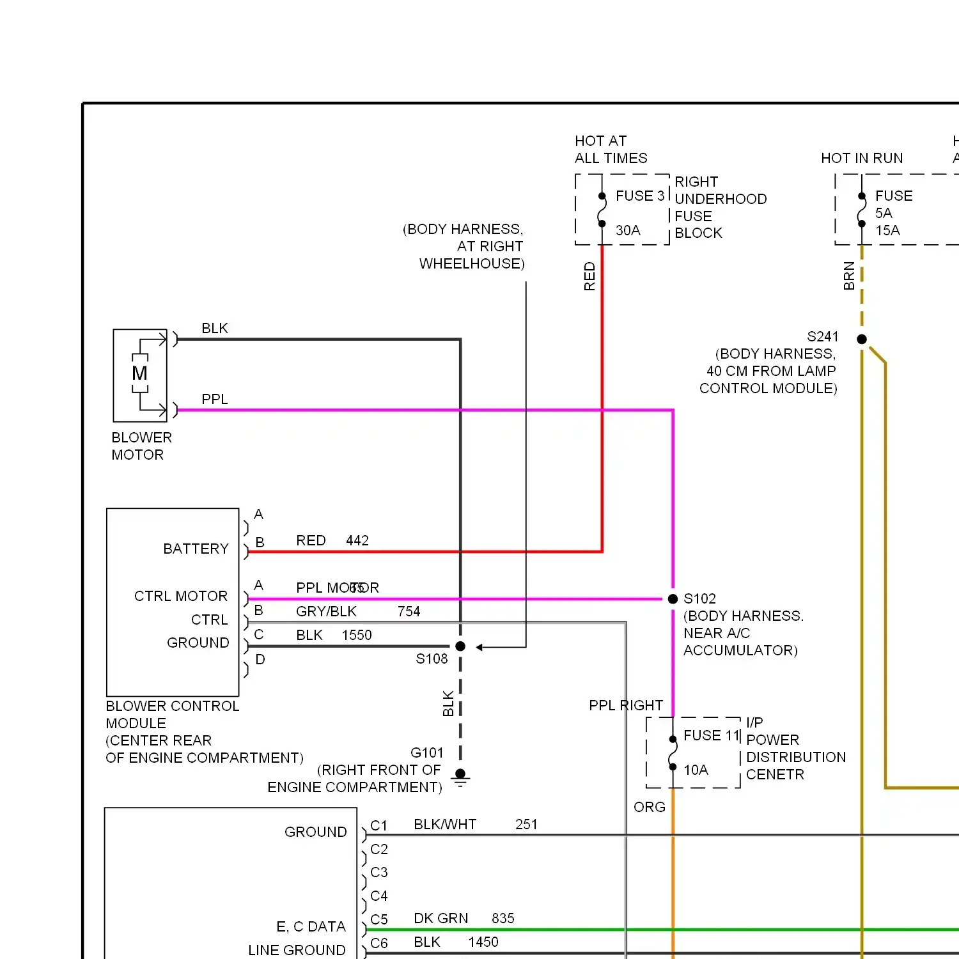This screenshot has width=959, height=959.
Task: Click the pin D label on control module
Action: click(x=260, y=660)
